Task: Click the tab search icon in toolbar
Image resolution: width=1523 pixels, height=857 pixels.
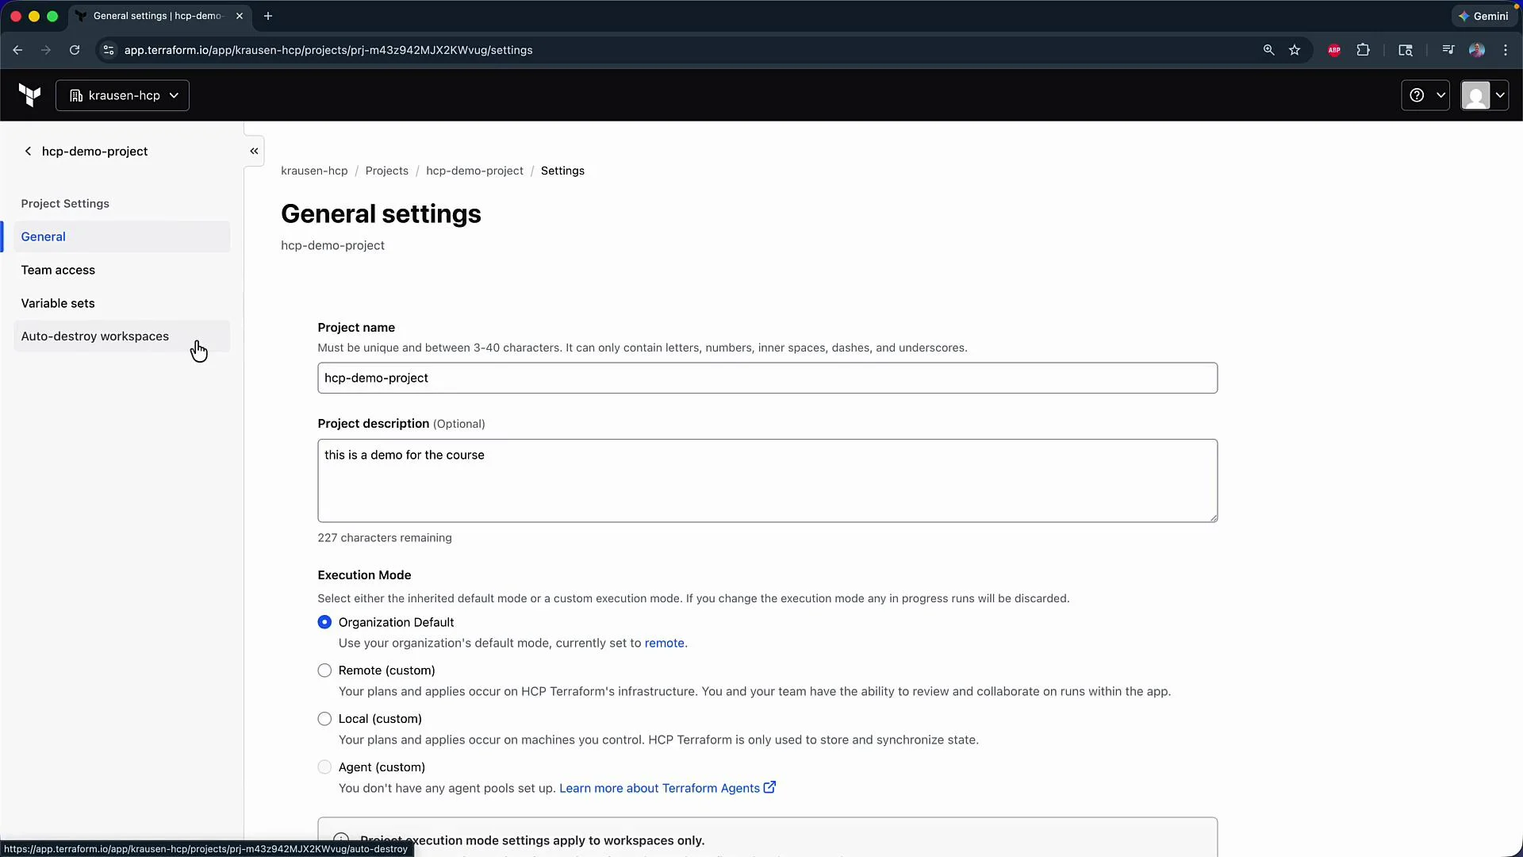Action: [1406, 50]
